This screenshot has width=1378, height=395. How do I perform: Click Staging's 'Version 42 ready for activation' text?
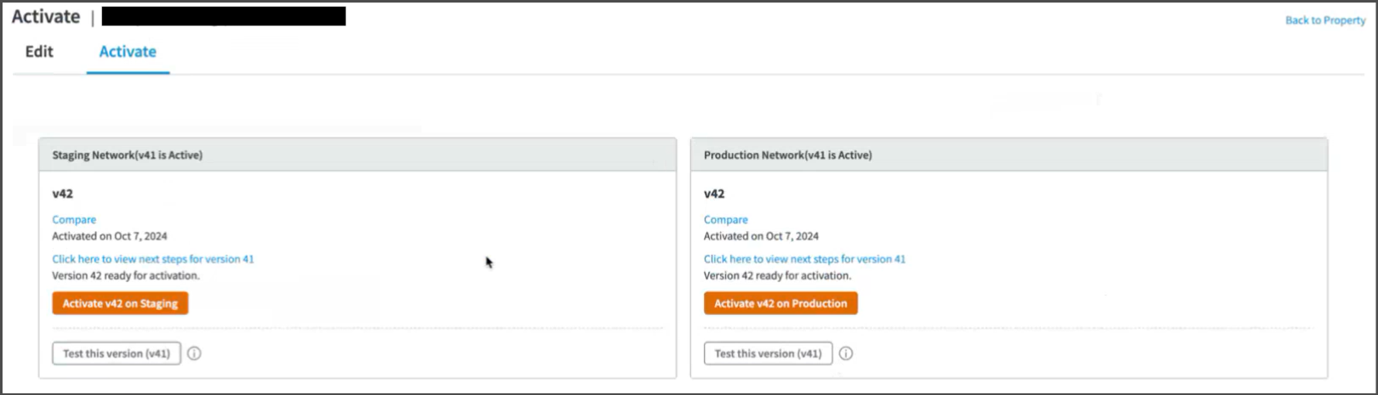[126, 275]
